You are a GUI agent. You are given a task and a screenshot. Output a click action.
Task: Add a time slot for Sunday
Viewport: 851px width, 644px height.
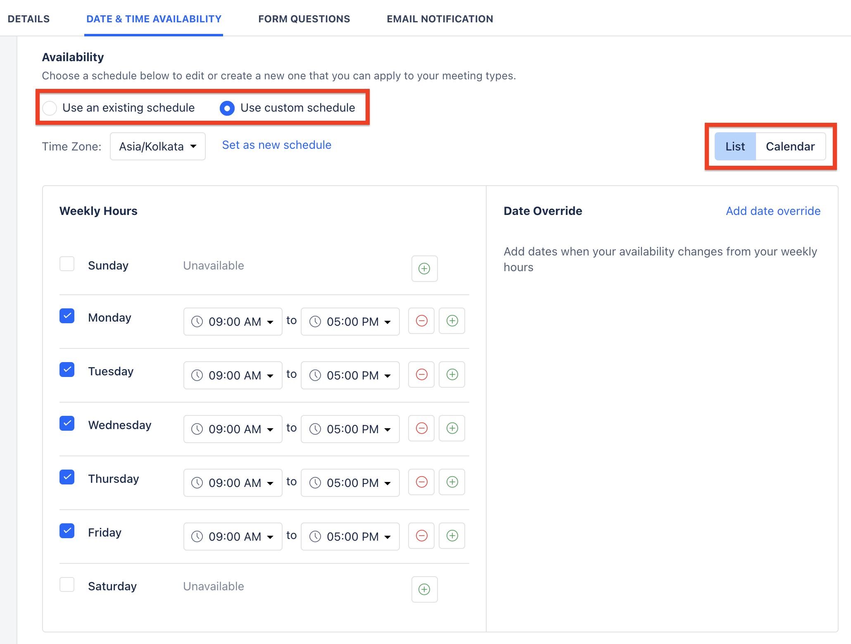[x=424, y=269]
